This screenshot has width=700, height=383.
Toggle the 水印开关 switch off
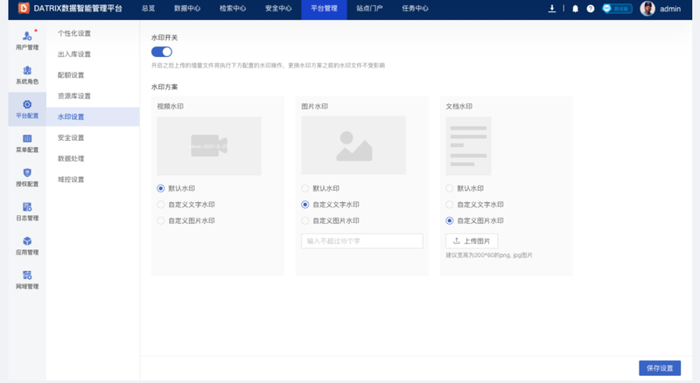coord(162,52)
